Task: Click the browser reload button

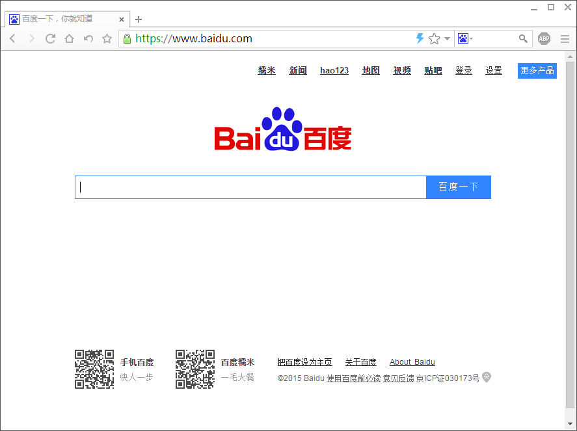Action: click(x=50, y=39)
